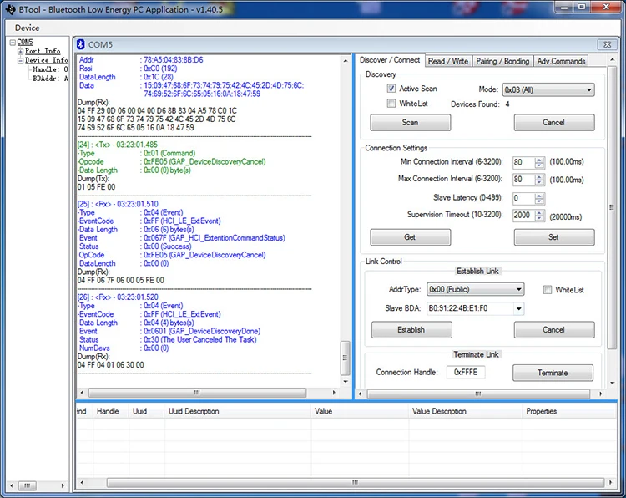Image resolution: width=626 pixels, height=498 pixels.
Task: Click the Bluetooth icon on COM5 tab
Action: (x=80, y=43)
